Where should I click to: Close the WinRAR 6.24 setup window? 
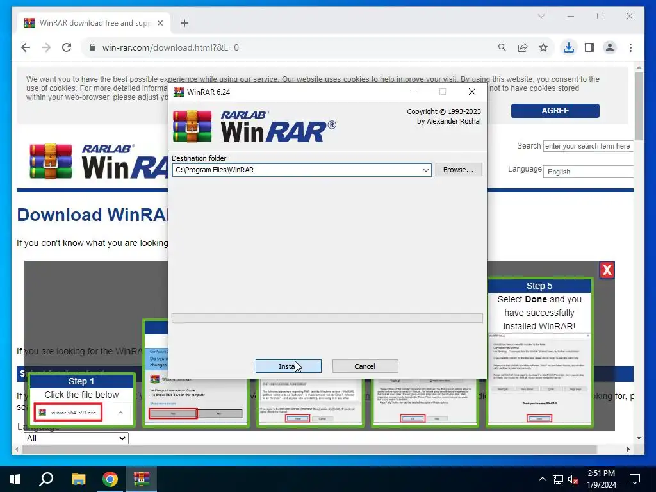coord(472,92)
